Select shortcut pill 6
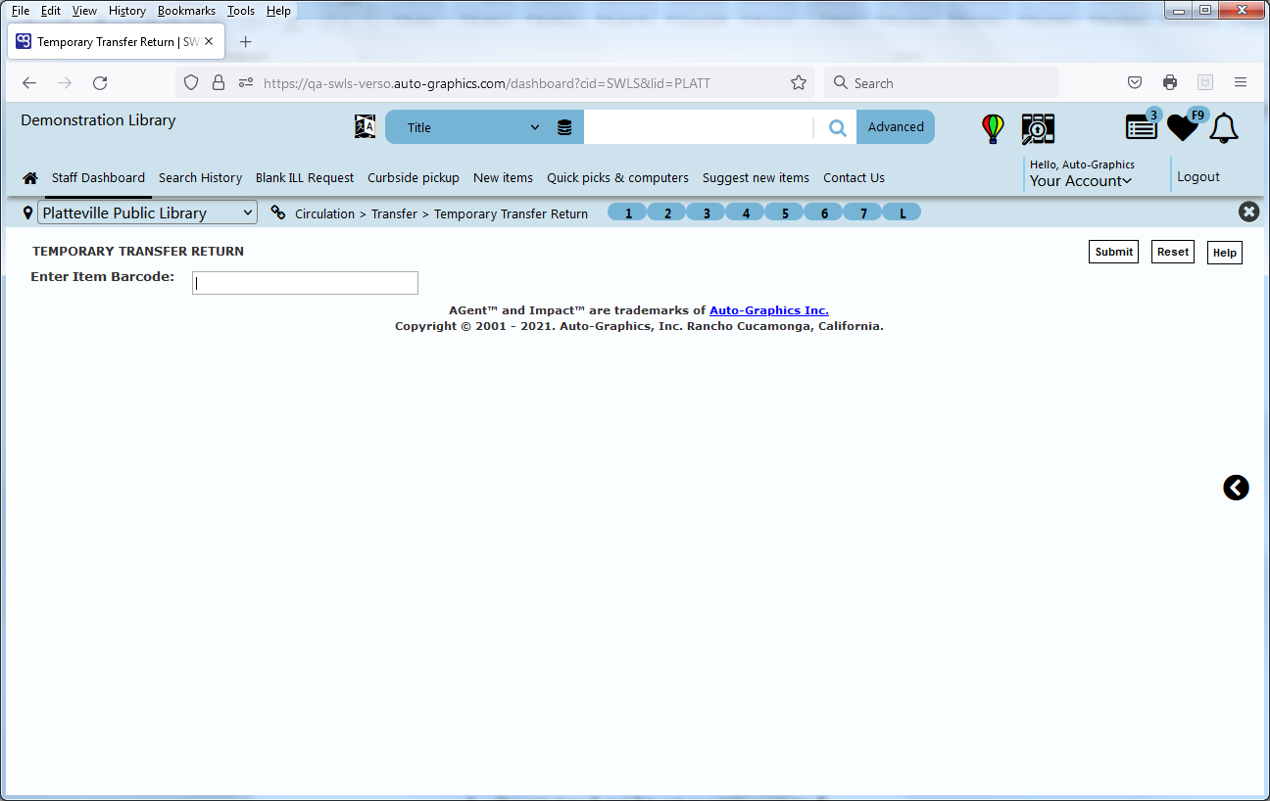Viewport: 1270px width, 801px height. pyautogui.click(x=824, y=212)
